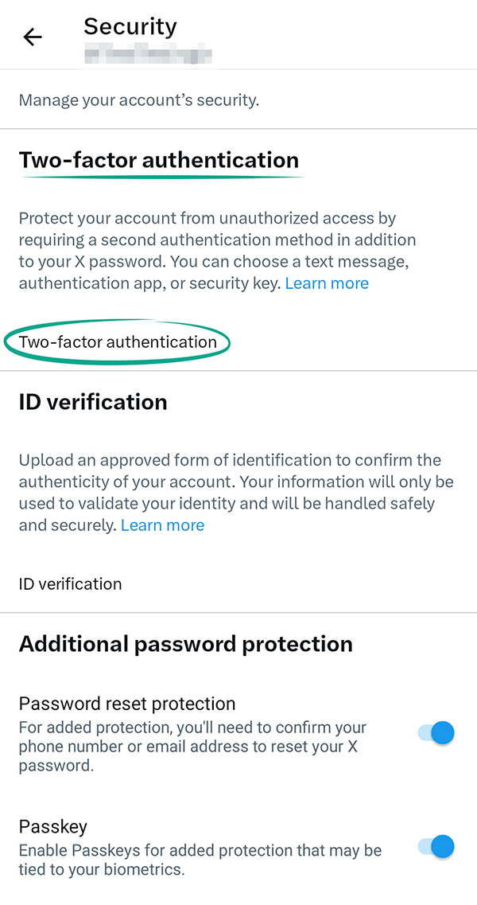Click the bold ID verification heading

click(x=93, y=402)
